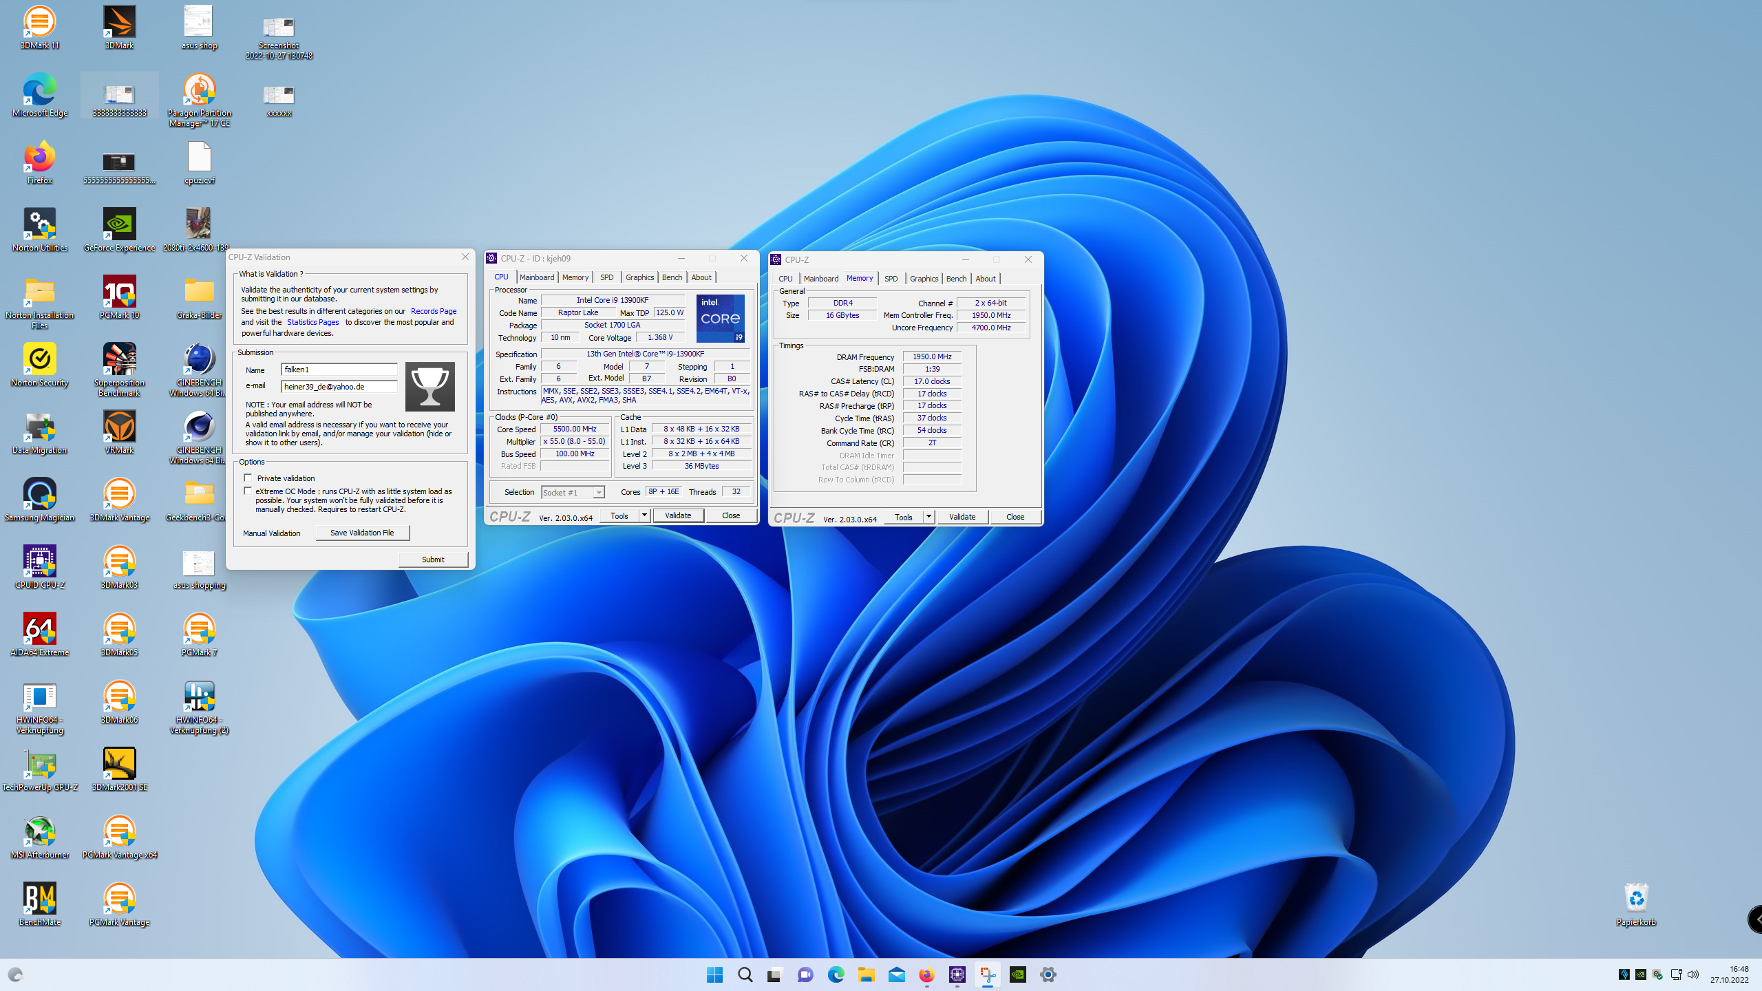The image size is (1762, 991).
Task: Click the e-mail input field
Action: (339, 387)
